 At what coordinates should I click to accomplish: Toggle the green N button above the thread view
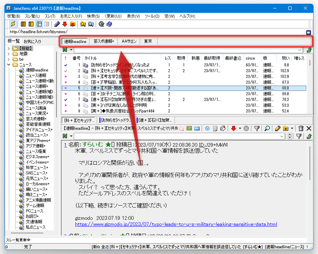[x=65, y=136]
